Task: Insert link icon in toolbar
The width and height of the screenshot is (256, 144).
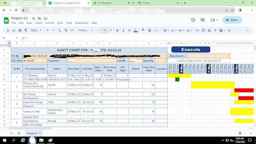Action: [x=197, y=31]
